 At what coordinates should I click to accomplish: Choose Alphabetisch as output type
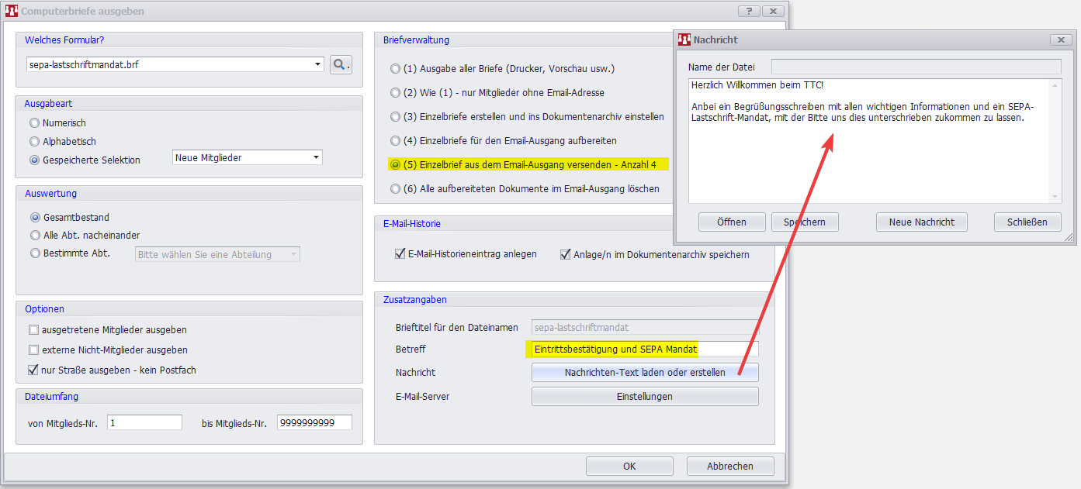34,142
